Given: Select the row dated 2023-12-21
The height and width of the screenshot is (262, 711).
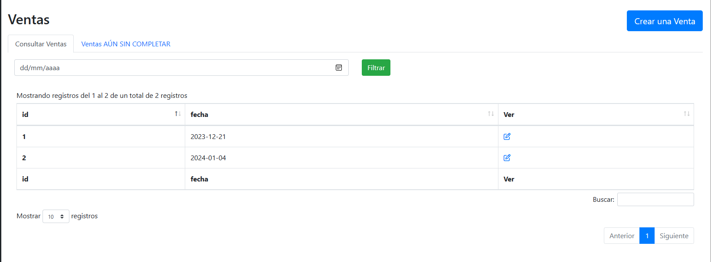Looking at the screenshot, I should (355, 136).
